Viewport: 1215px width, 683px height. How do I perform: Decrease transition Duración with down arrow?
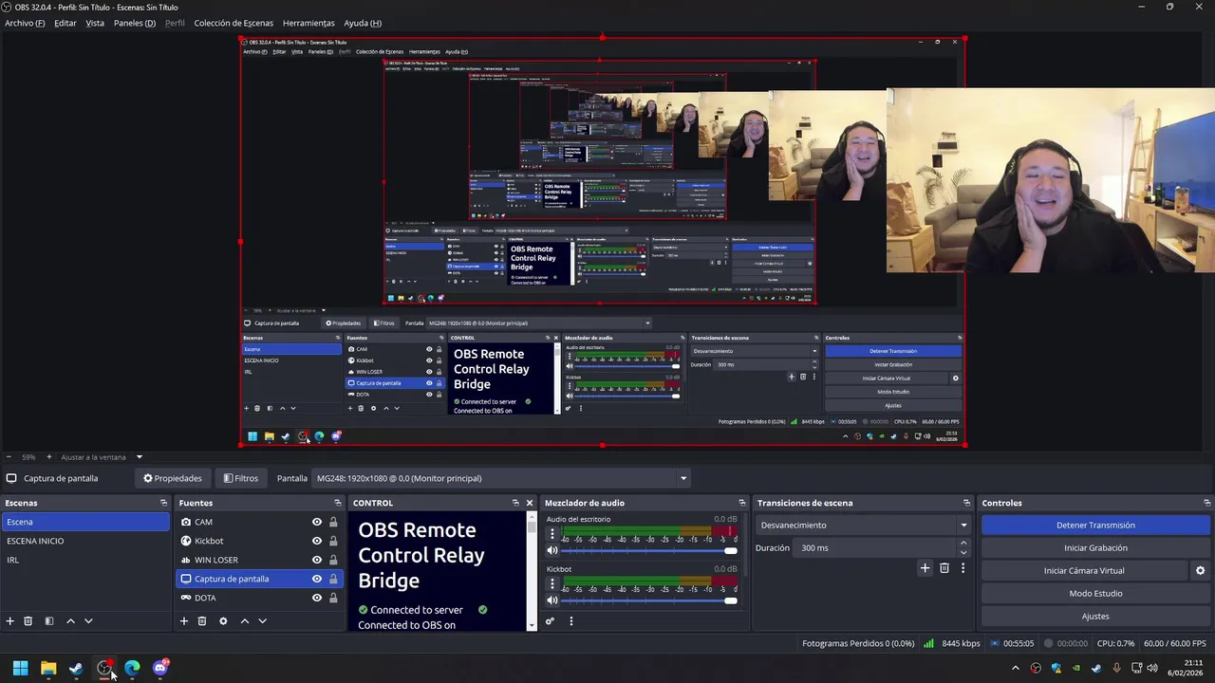coord(963,552)
